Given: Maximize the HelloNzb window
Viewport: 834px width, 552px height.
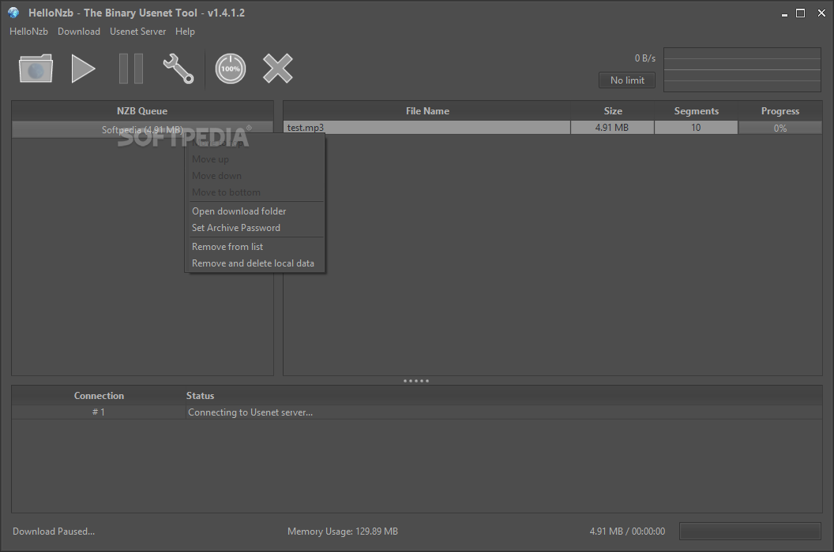Looking at the screenshot, I should (x=801, y=13).
